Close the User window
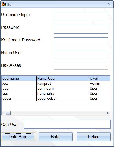 (x=109, y=4)
